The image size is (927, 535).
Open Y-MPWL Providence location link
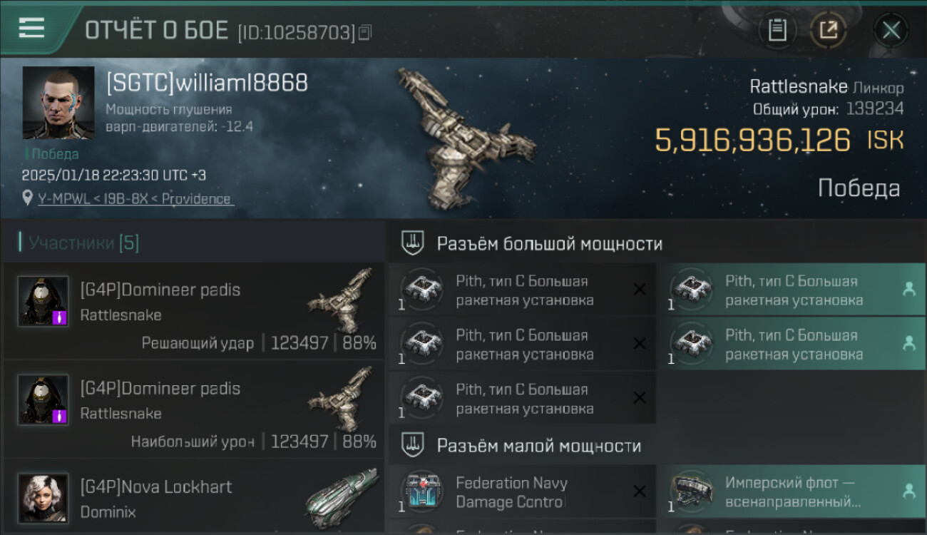click(135, 199)
